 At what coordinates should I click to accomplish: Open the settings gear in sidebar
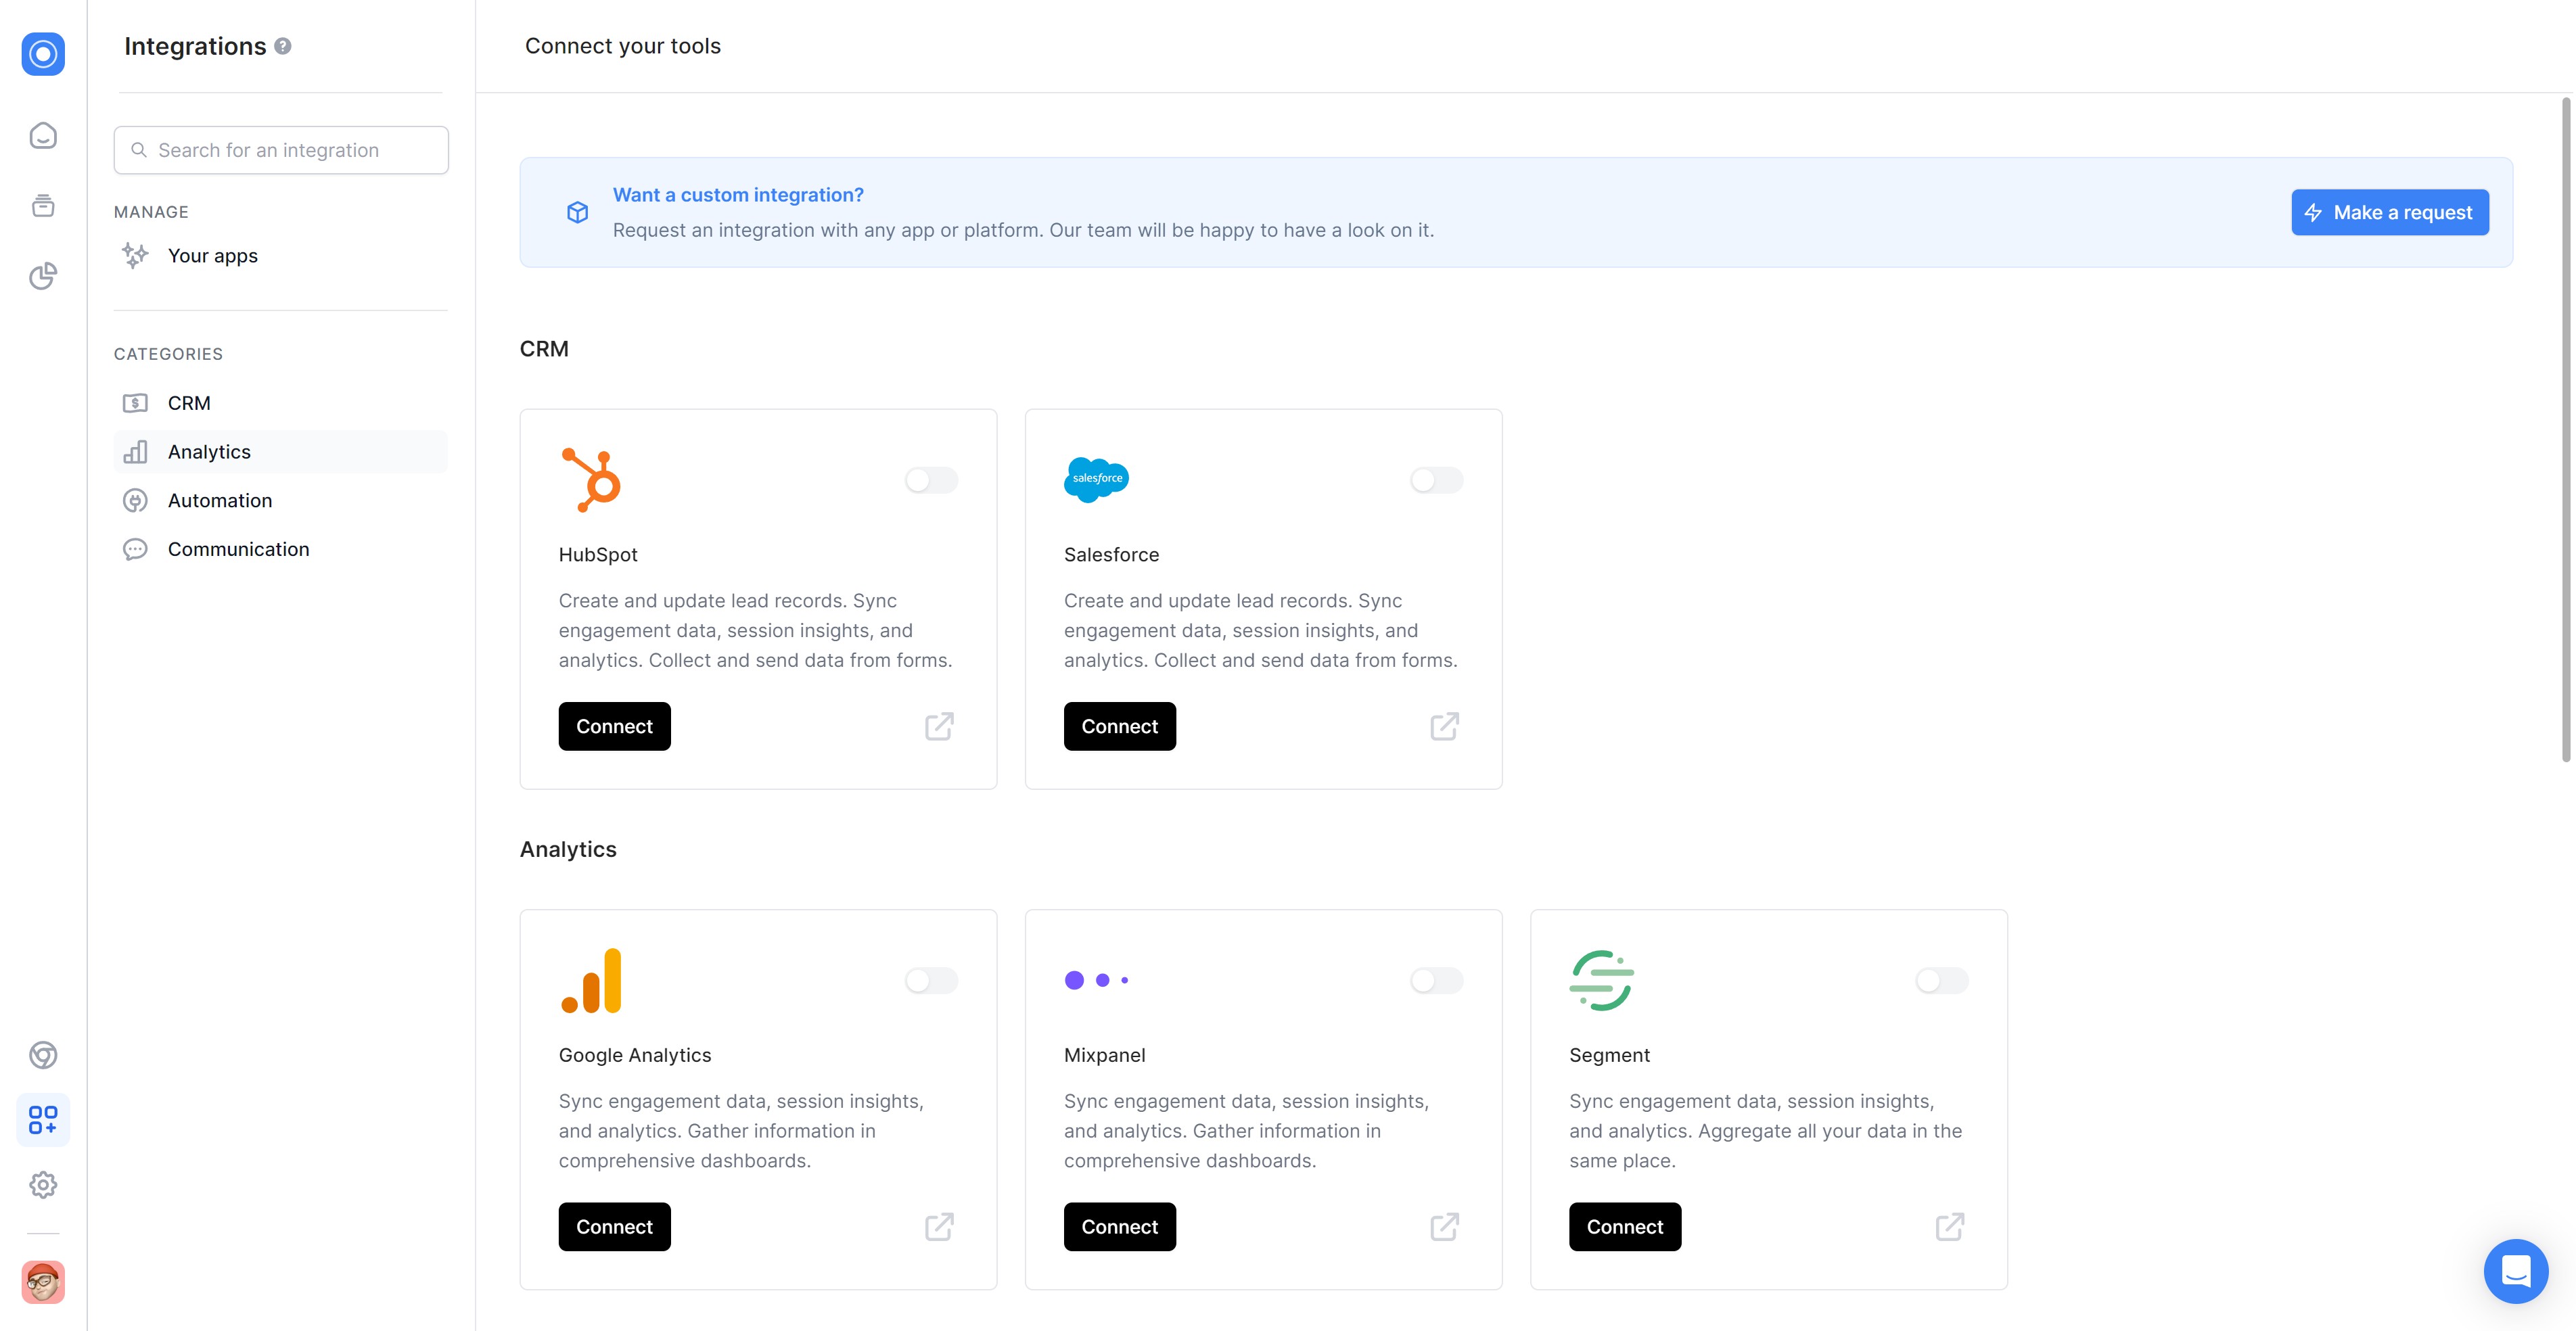tap(43, 1185)
